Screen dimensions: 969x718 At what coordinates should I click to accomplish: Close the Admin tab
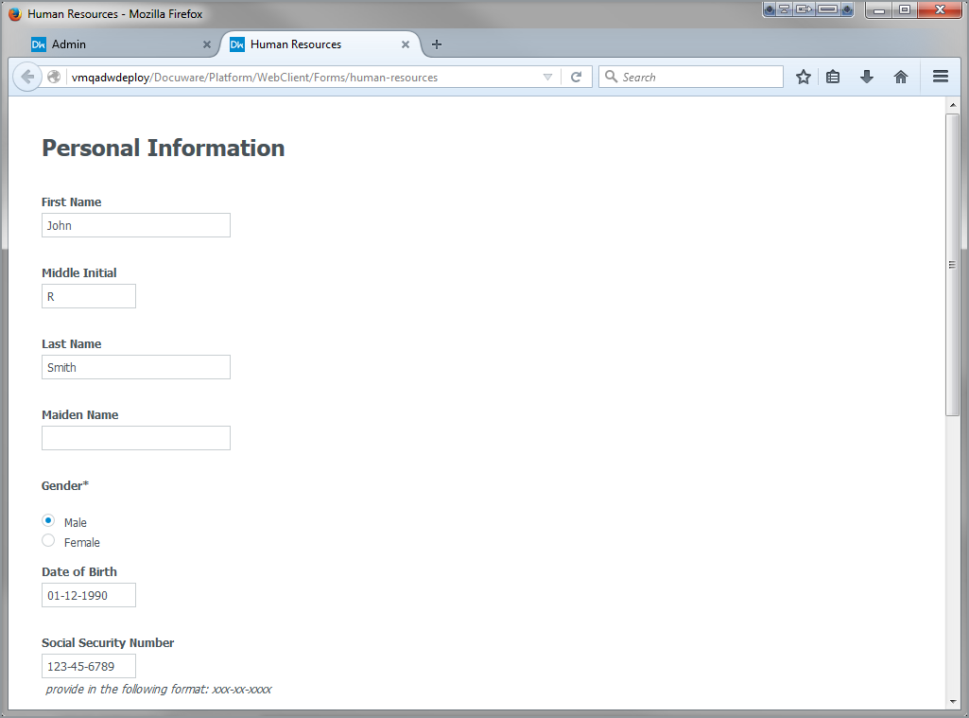coord(206,44)
